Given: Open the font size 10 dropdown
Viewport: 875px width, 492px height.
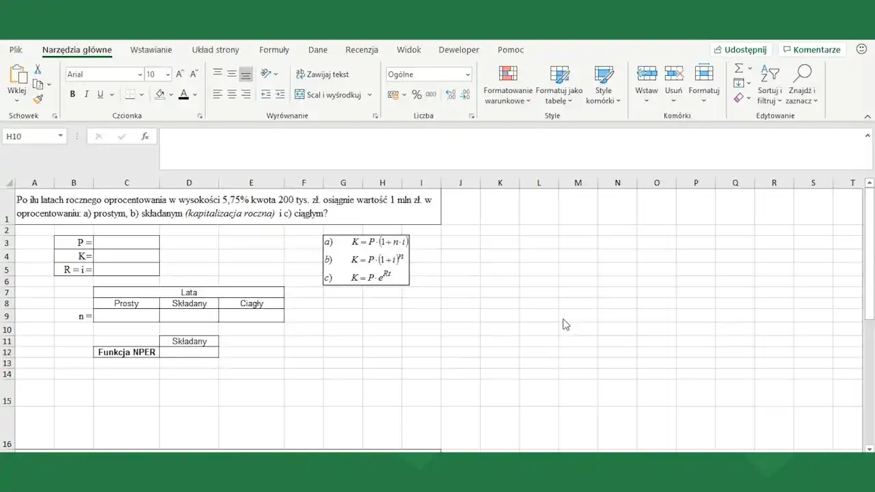Looking at the screenshot, I should click(169, 74).
